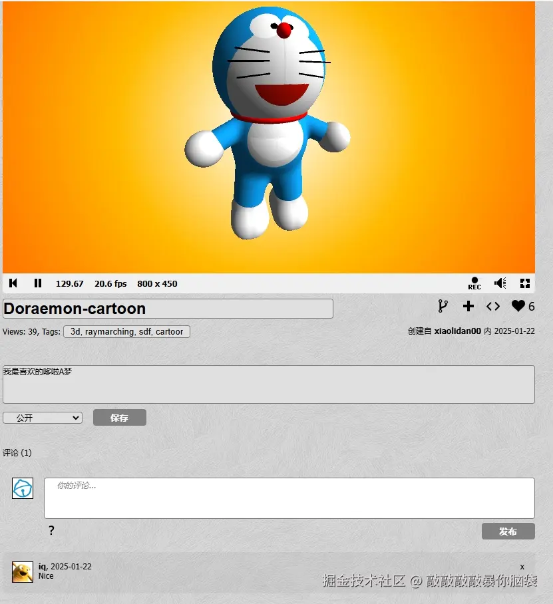The image size is (553, 604).
Task: Click the 保存 save button
Action: pyautogui.click(x=120, y=418)
